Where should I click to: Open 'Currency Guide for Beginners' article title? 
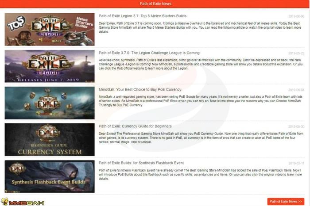tap(135, 126)
